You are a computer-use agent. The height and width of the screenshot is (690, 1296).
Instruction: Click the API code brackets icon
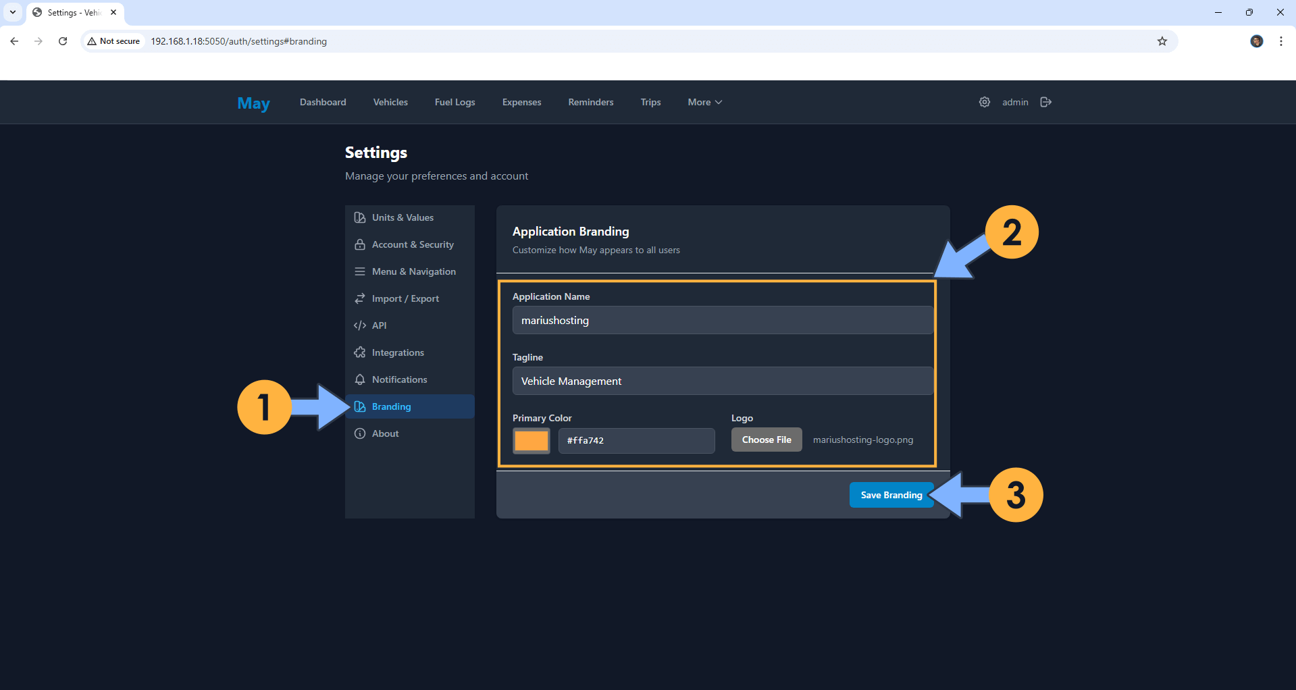(359, 325)
